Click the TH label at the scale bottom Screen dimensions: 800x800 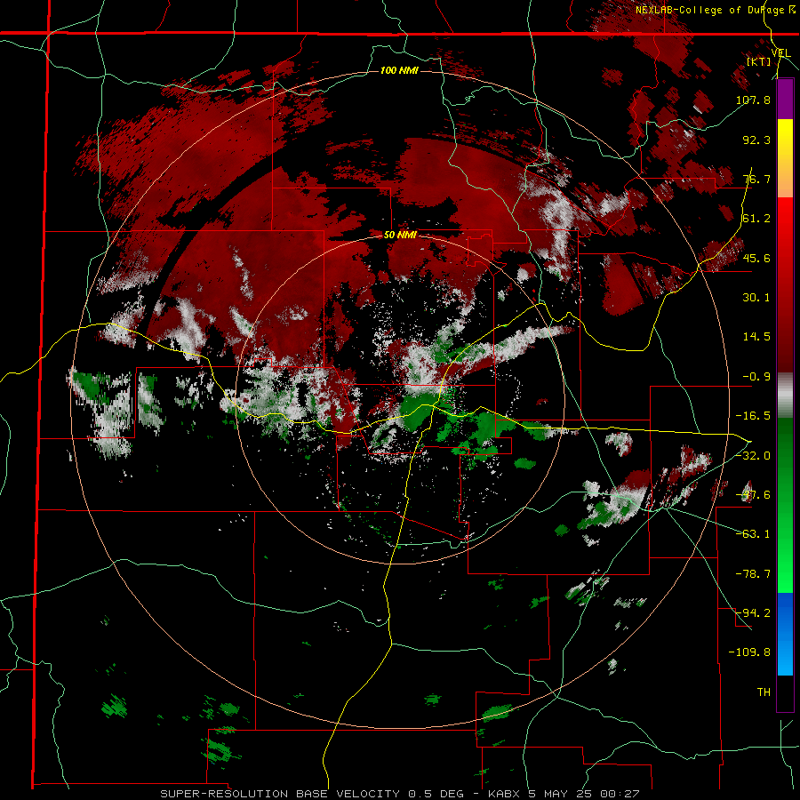(x=764, y=692)
